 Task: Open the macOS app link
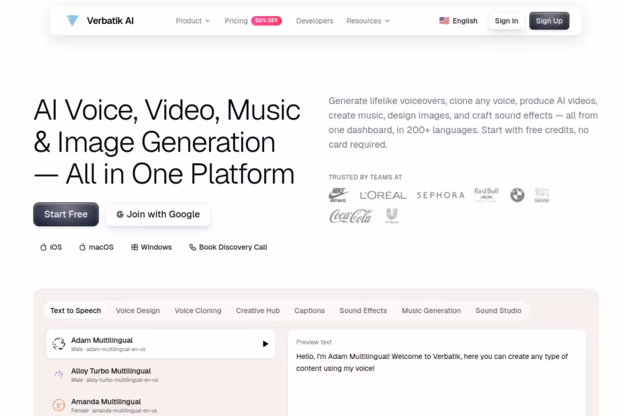point(96,247)
